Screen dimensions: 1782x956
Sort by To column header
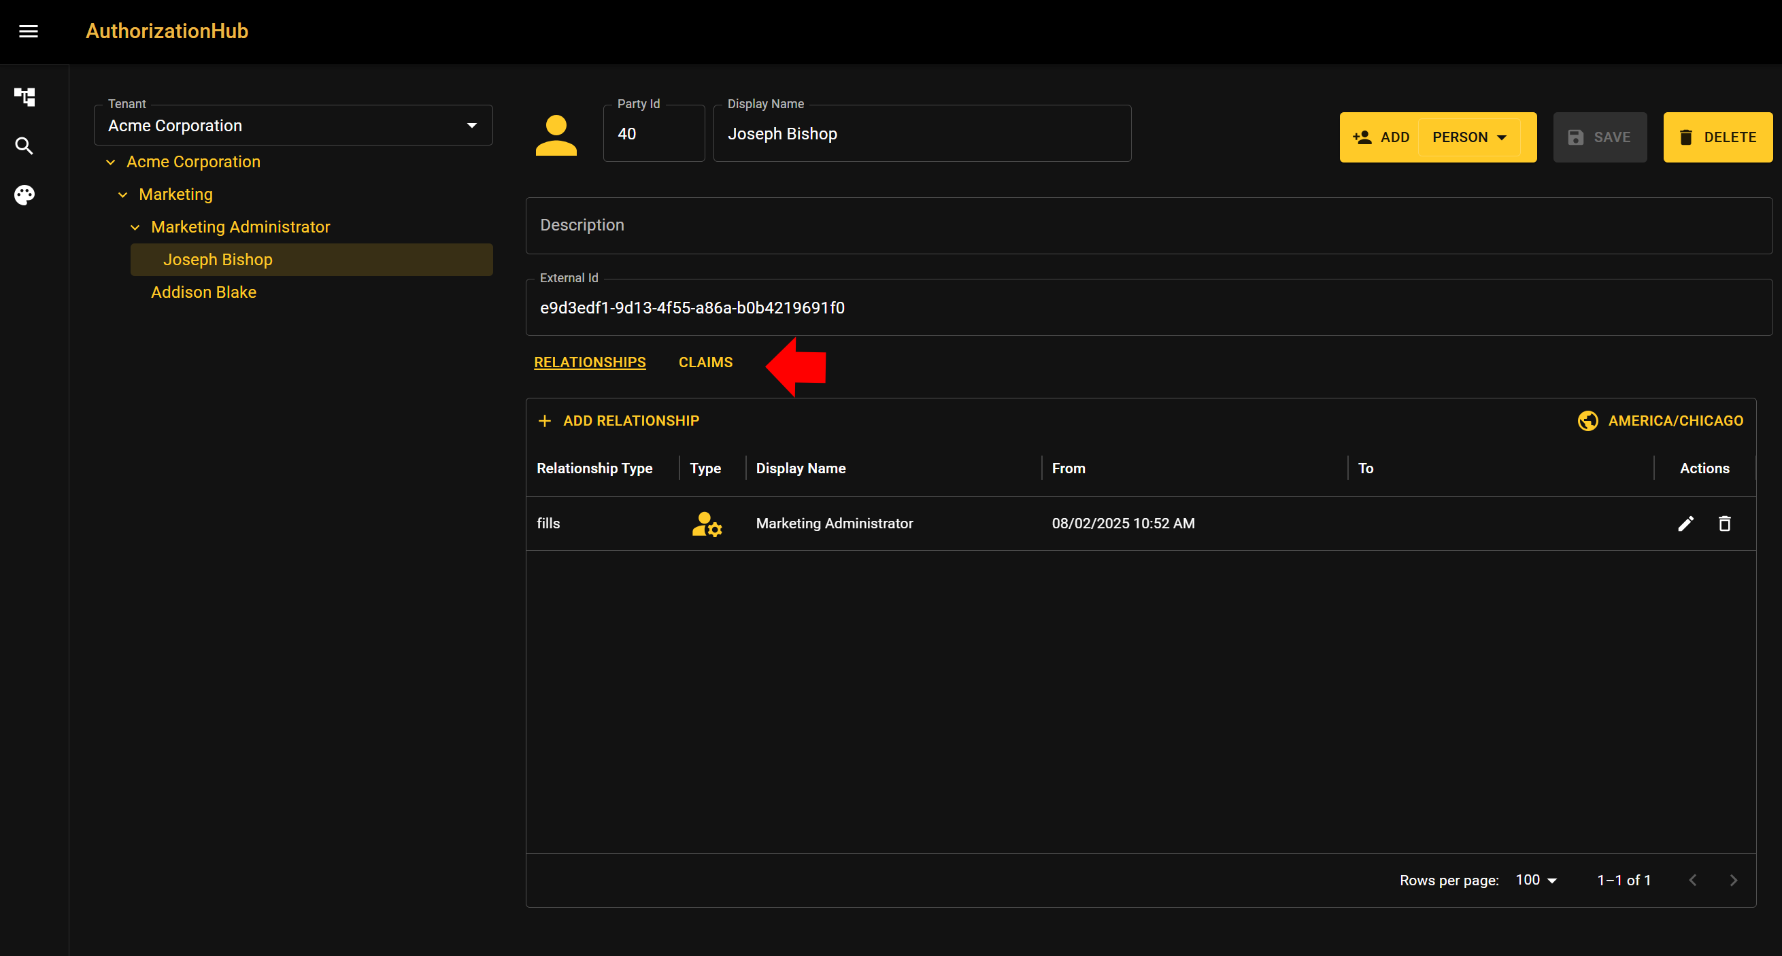tap(1365, 468)
